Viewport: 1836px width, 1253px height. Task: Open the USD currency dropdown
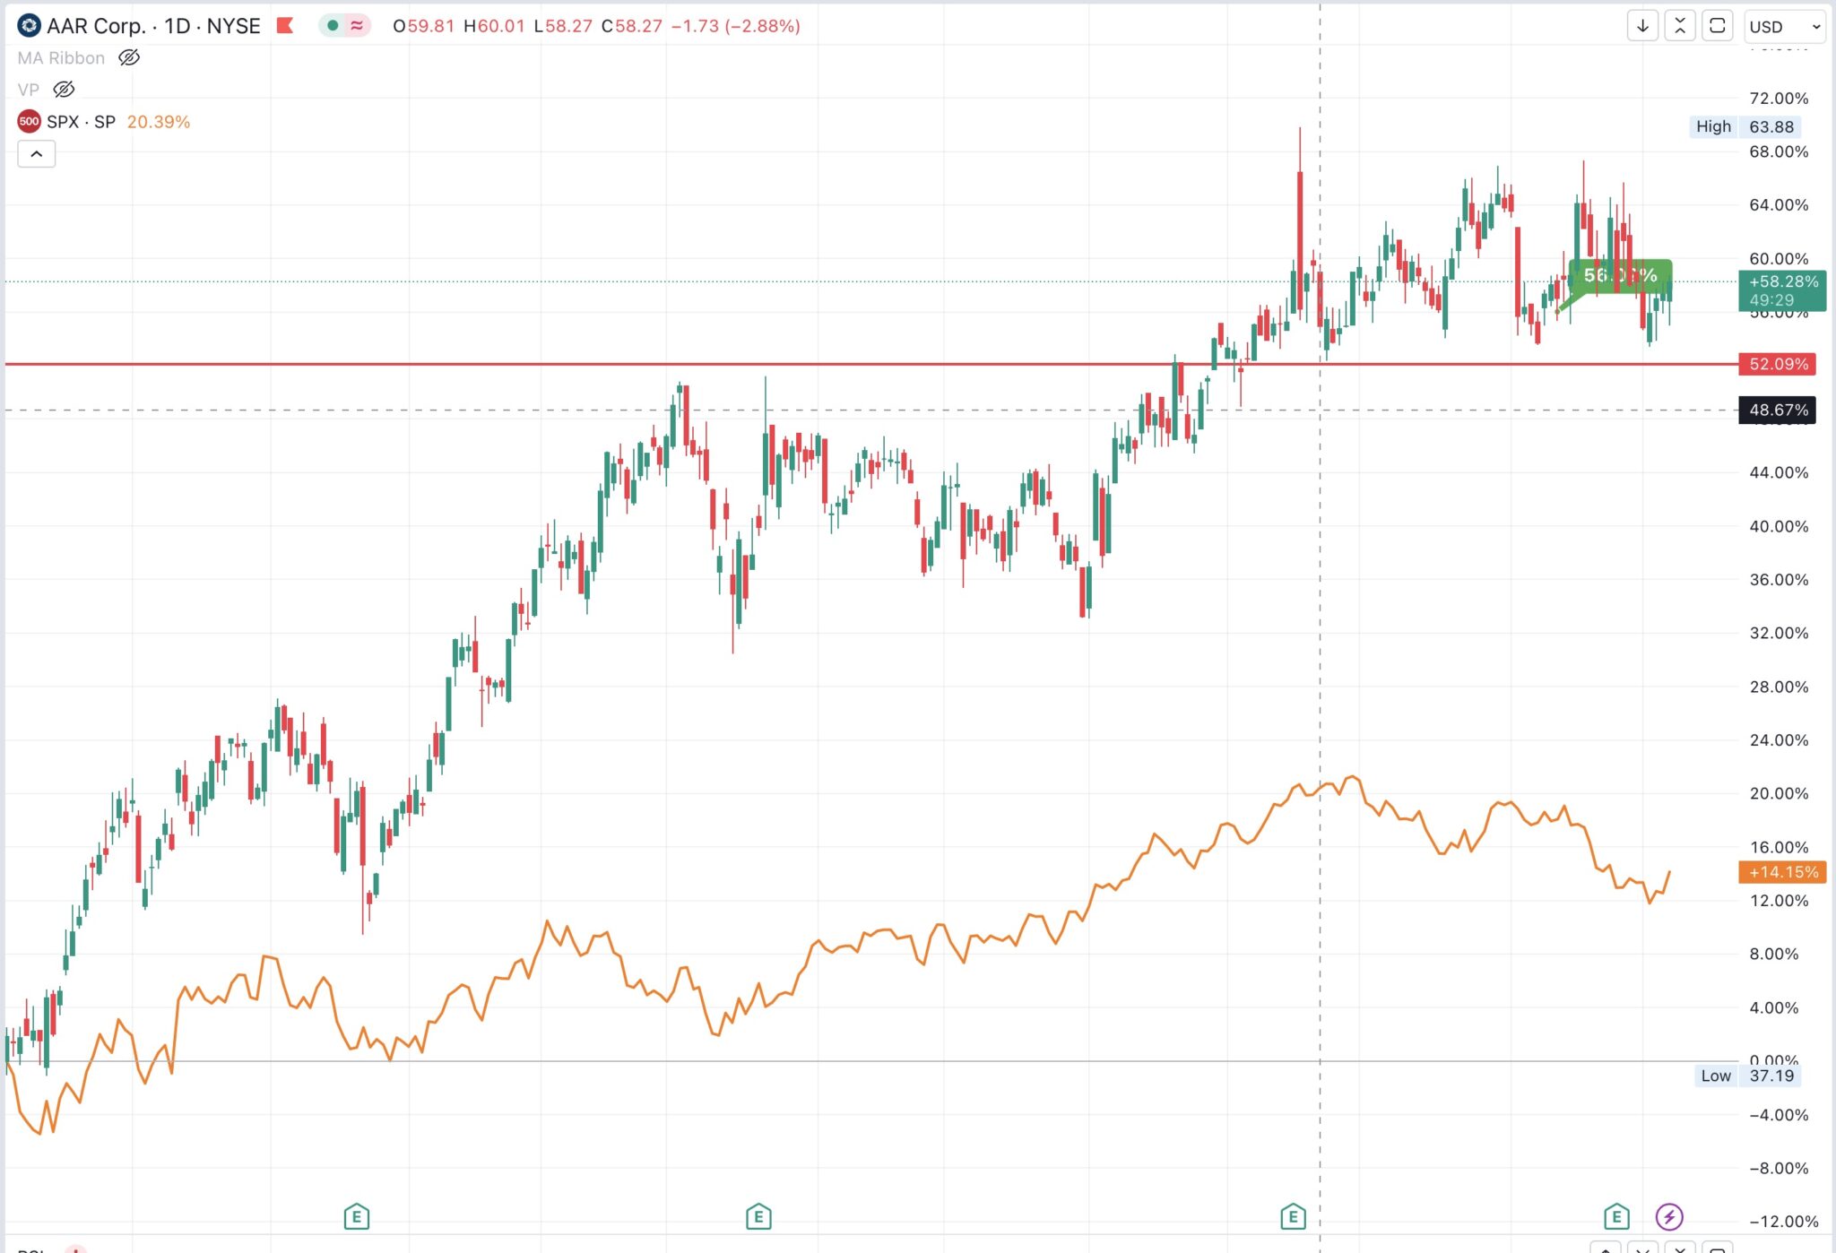point(1785,26)
